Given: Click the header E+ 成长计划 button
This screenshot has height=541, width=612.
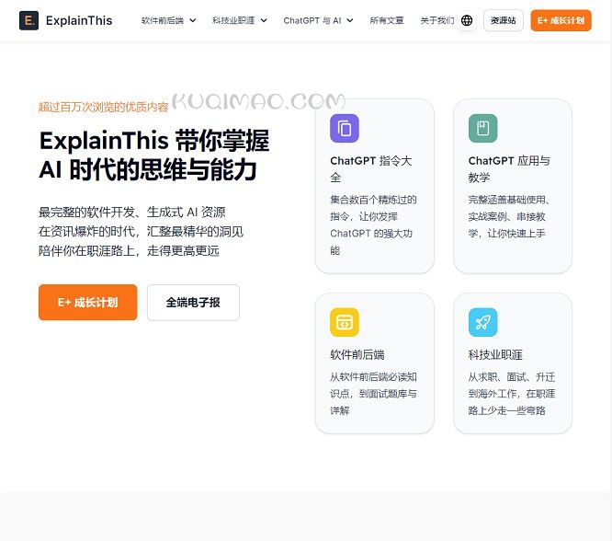Looking at the screenshot, I should point(561,20).
